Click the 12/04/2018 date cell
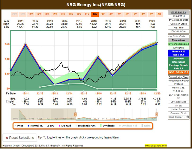192x149 pixels. coord(178,16)
